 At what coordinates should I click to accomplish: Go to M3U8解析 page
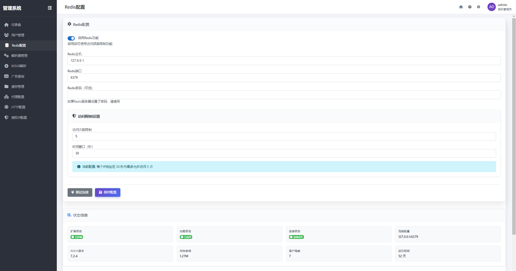tap(19, 66)
